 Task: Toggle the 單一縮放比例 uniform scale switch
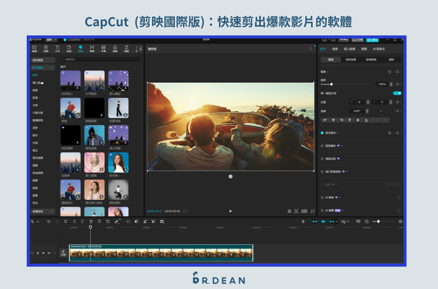coord(397,93)
